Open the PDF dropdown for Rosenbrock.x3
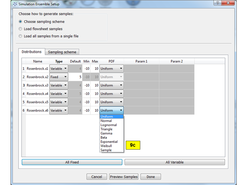Image resolution: width=247 pixels, height=185 pixels. [x=121, y=85]
